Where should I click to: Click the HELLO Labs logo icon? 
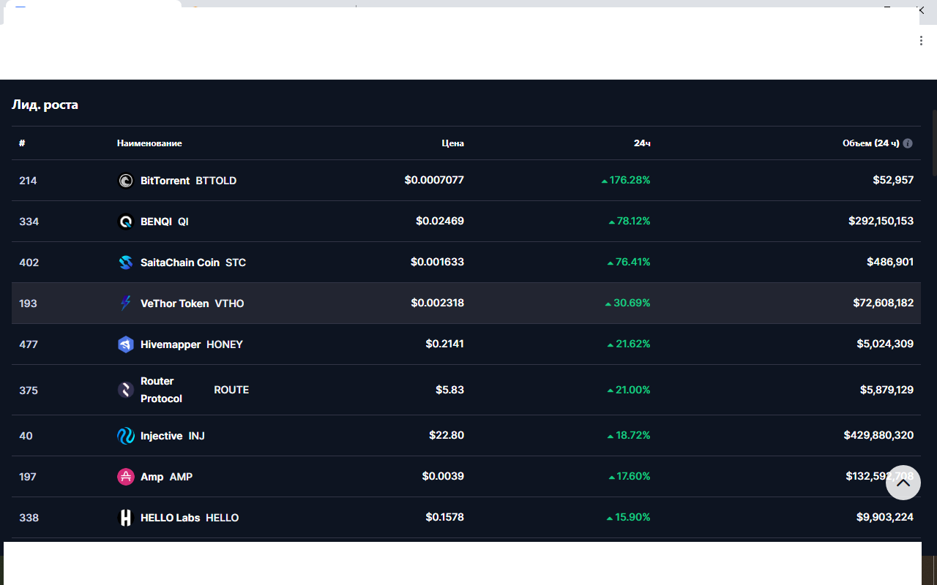[126, 518]
